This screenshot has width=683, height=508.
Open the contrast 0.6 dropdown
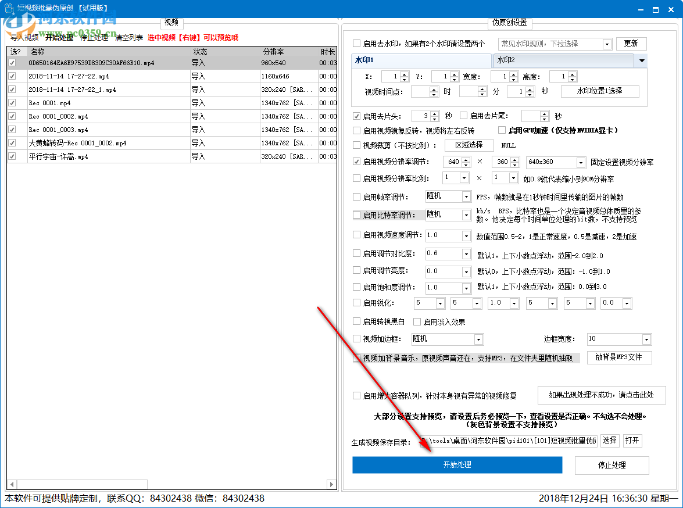tap(466, 254)
